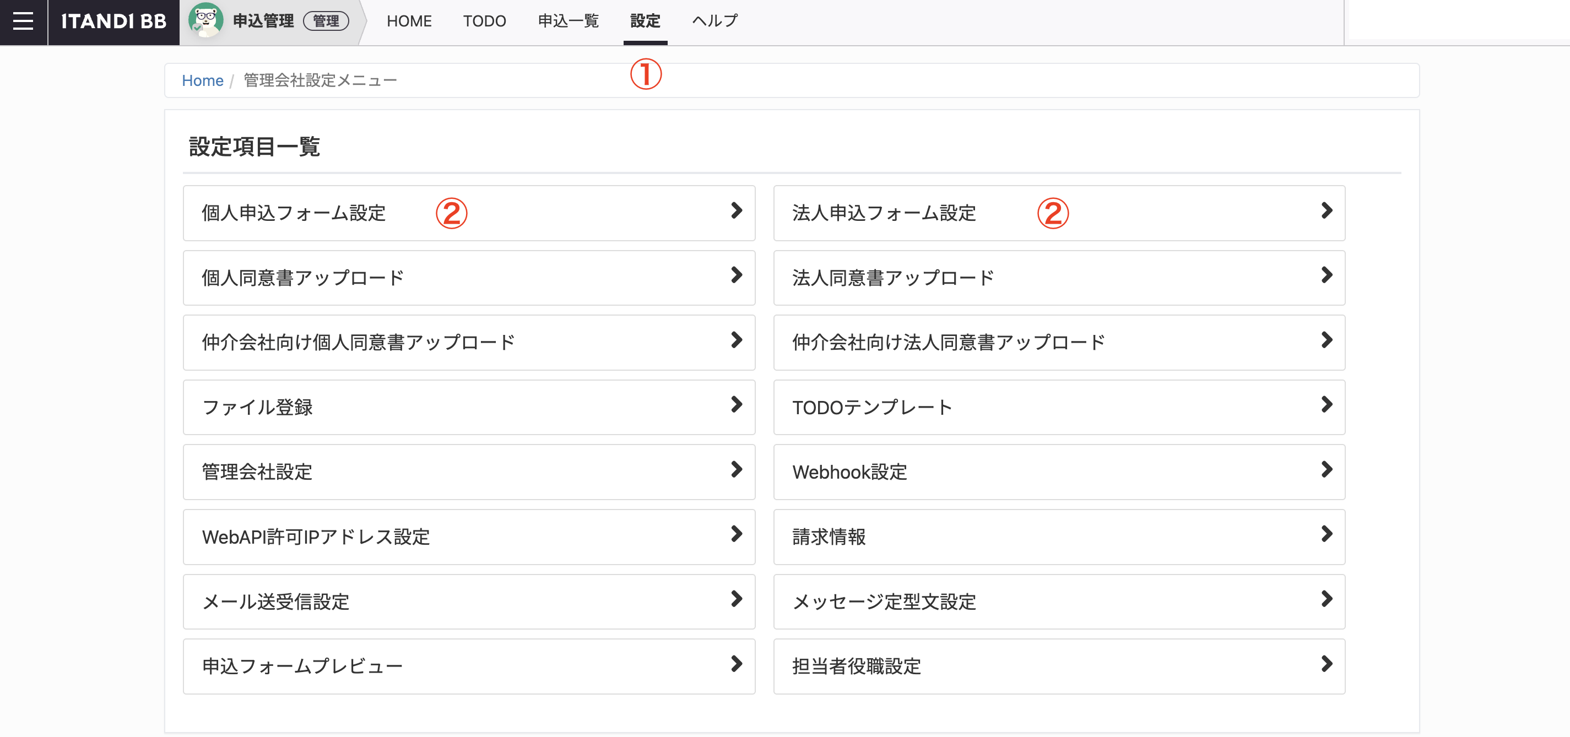
Task: Click the 申込管理 app title
Action: click(x=263, y=21)
